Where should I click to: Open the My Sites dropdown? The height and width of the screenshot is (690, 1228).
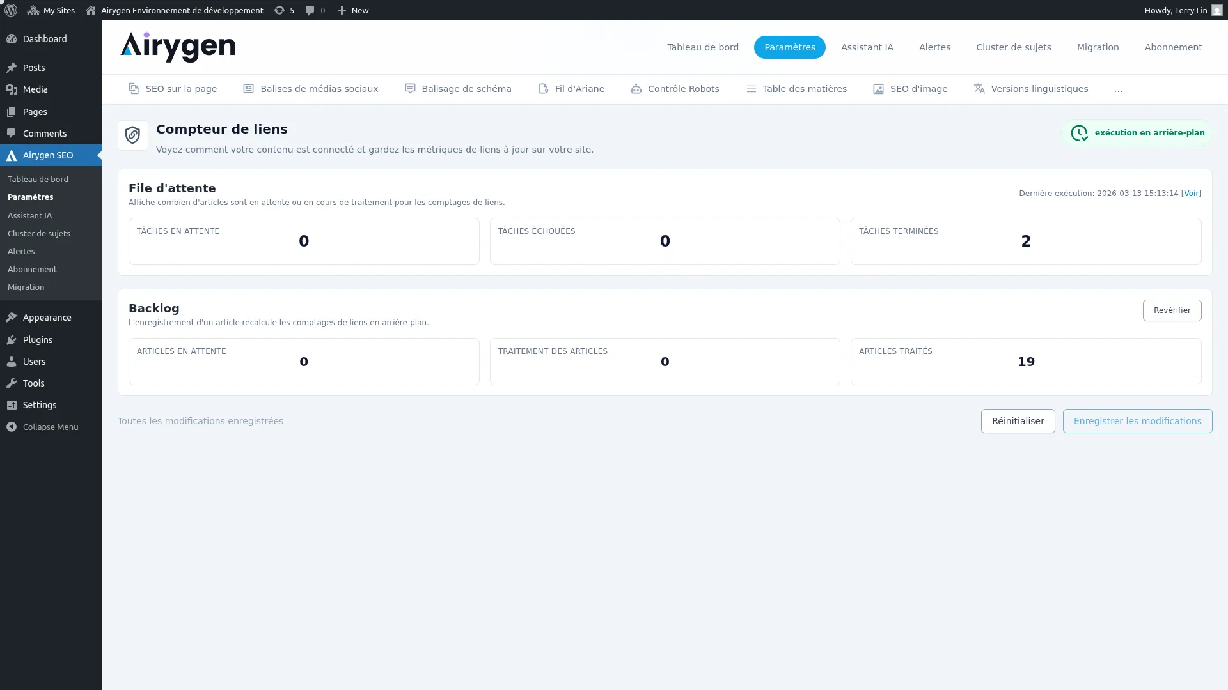click(x=51, y=10)
